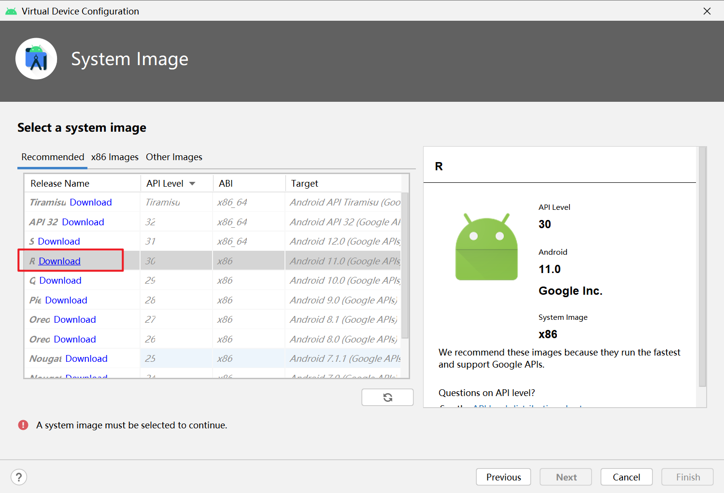Screen dimensions: 724x493
Task: Click the Android icon in title bar
Action: click(11, 11)
